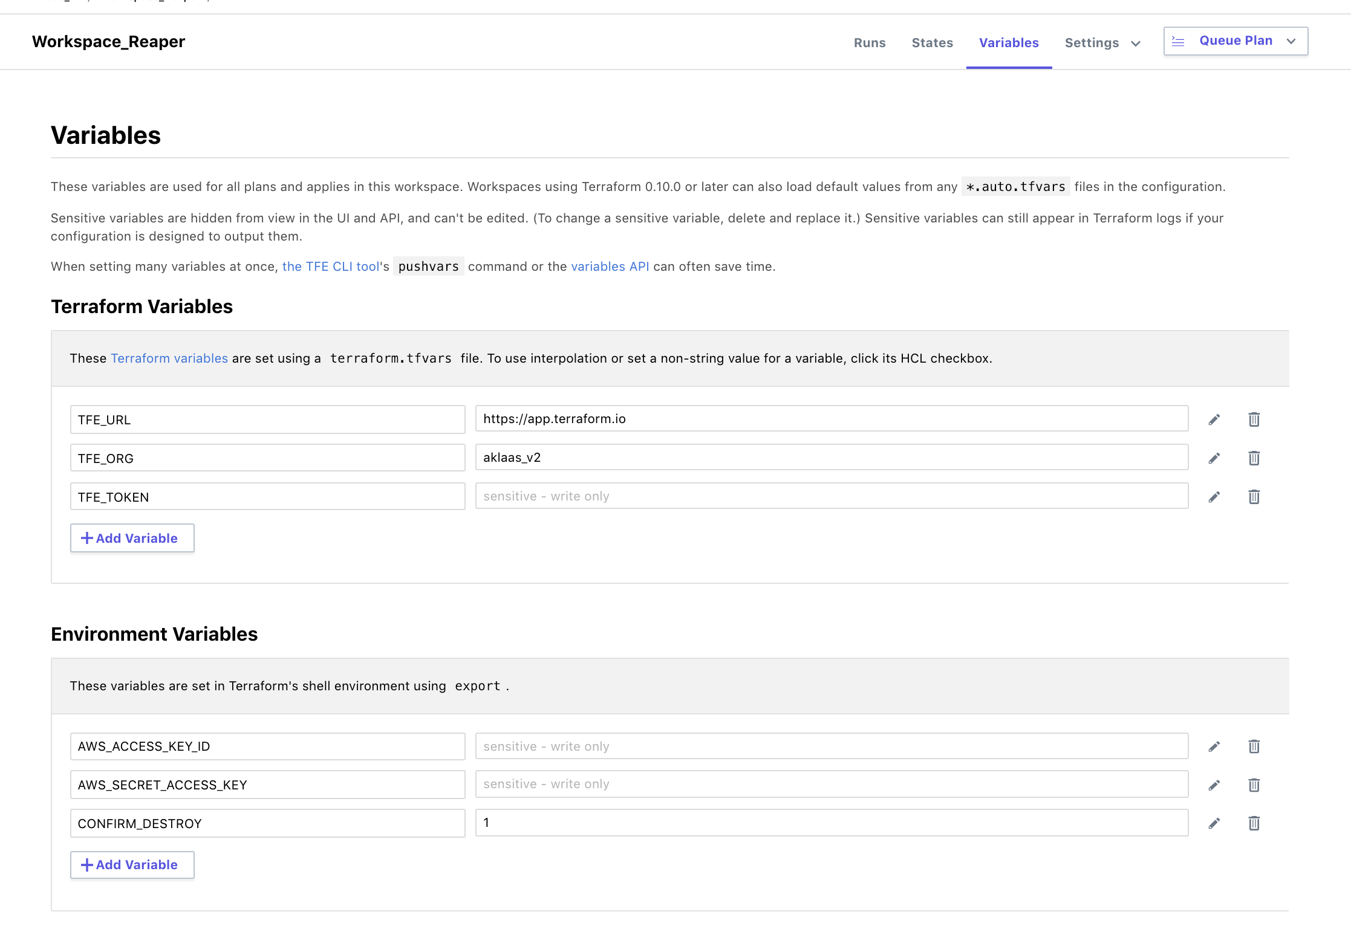Delete the CONFIRM_DESTROY variable trash icon
1351x926 pixels.
click(1254, 823)
